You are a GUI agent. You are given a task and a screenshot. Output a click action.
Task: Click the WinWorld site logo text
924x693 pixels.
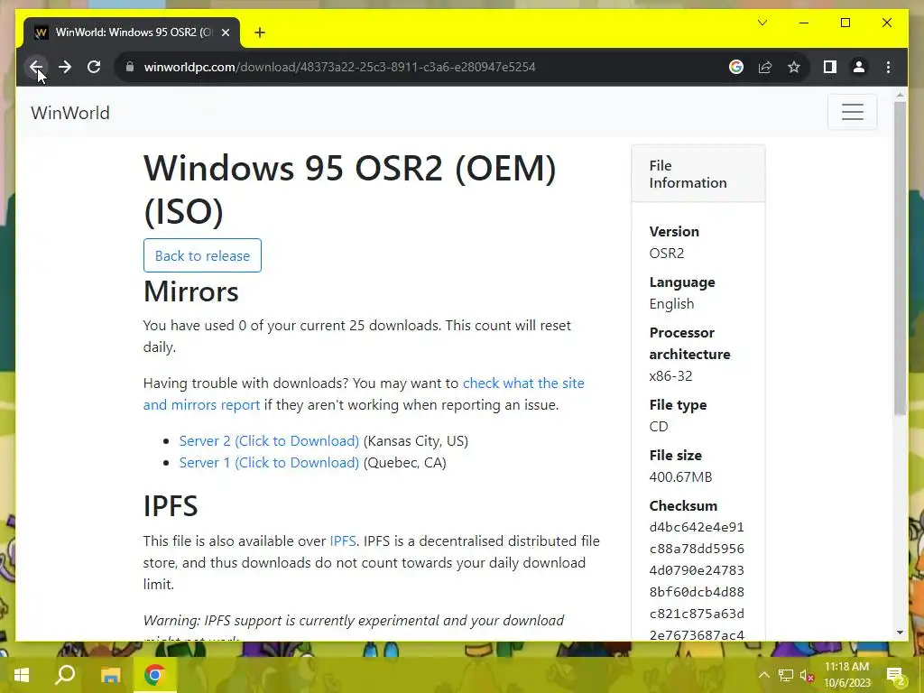pos(70,113)
